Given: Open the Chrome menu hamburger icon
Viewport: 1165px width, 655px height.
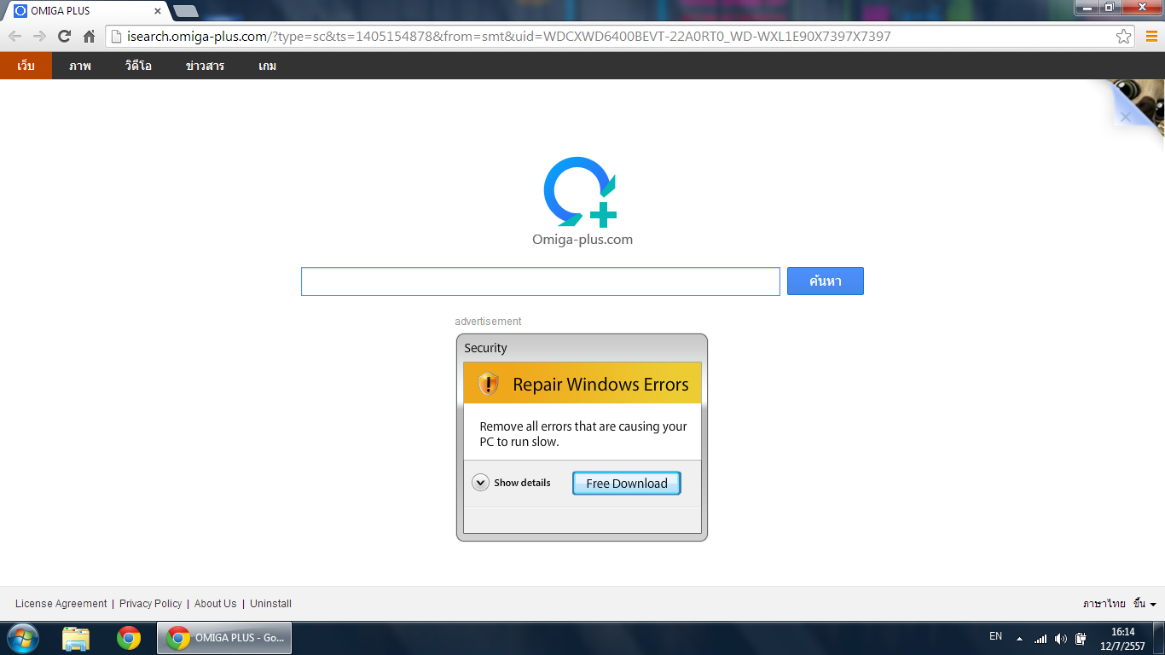Looking at the screenshot, I should tap(1151, 37).
